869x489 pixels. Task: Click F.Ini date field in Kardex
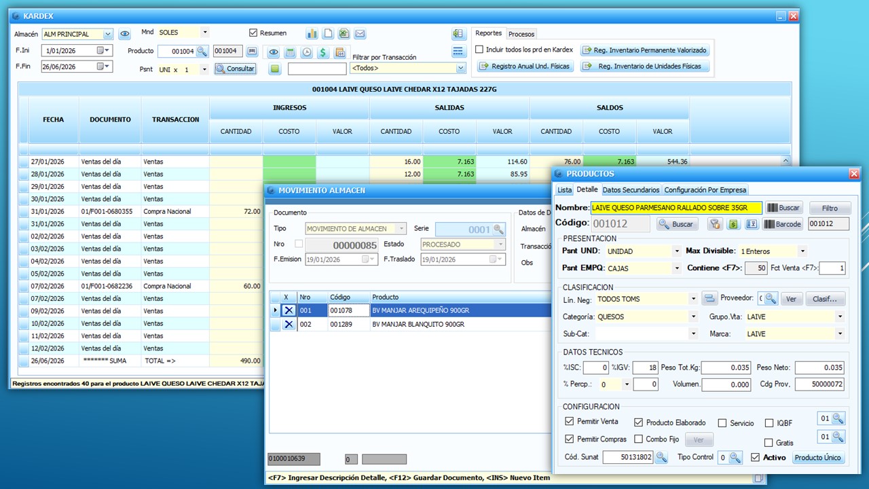click(77, 51)
